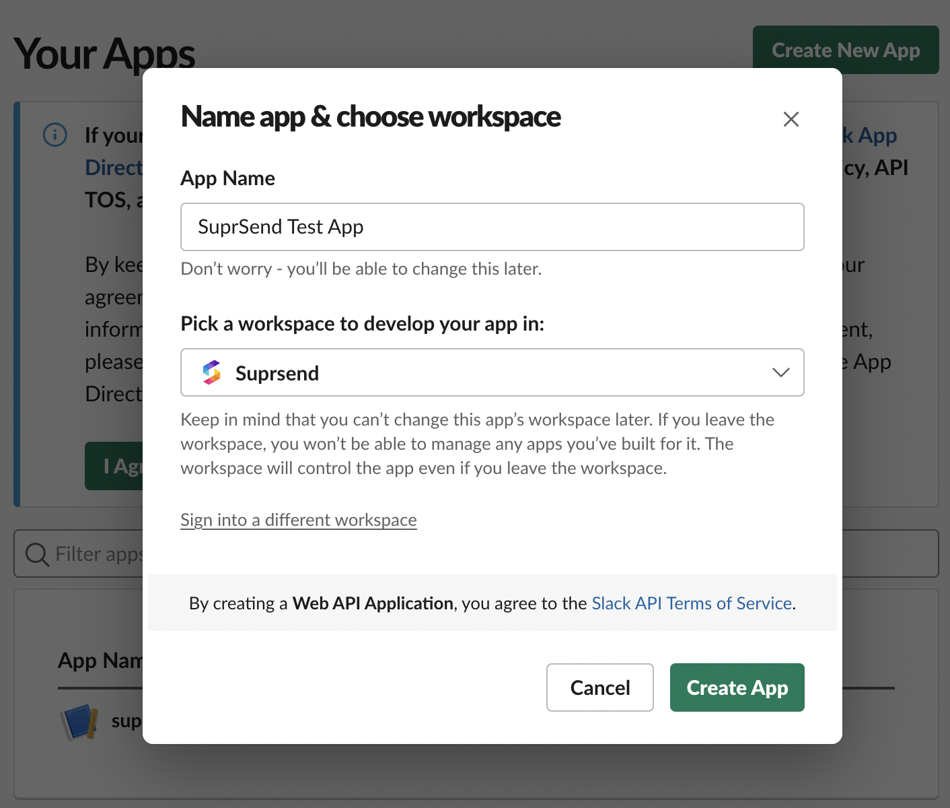
Task: Click the hint text 'Don't worry - you'll be able to change this later.'
Action: 361,269
